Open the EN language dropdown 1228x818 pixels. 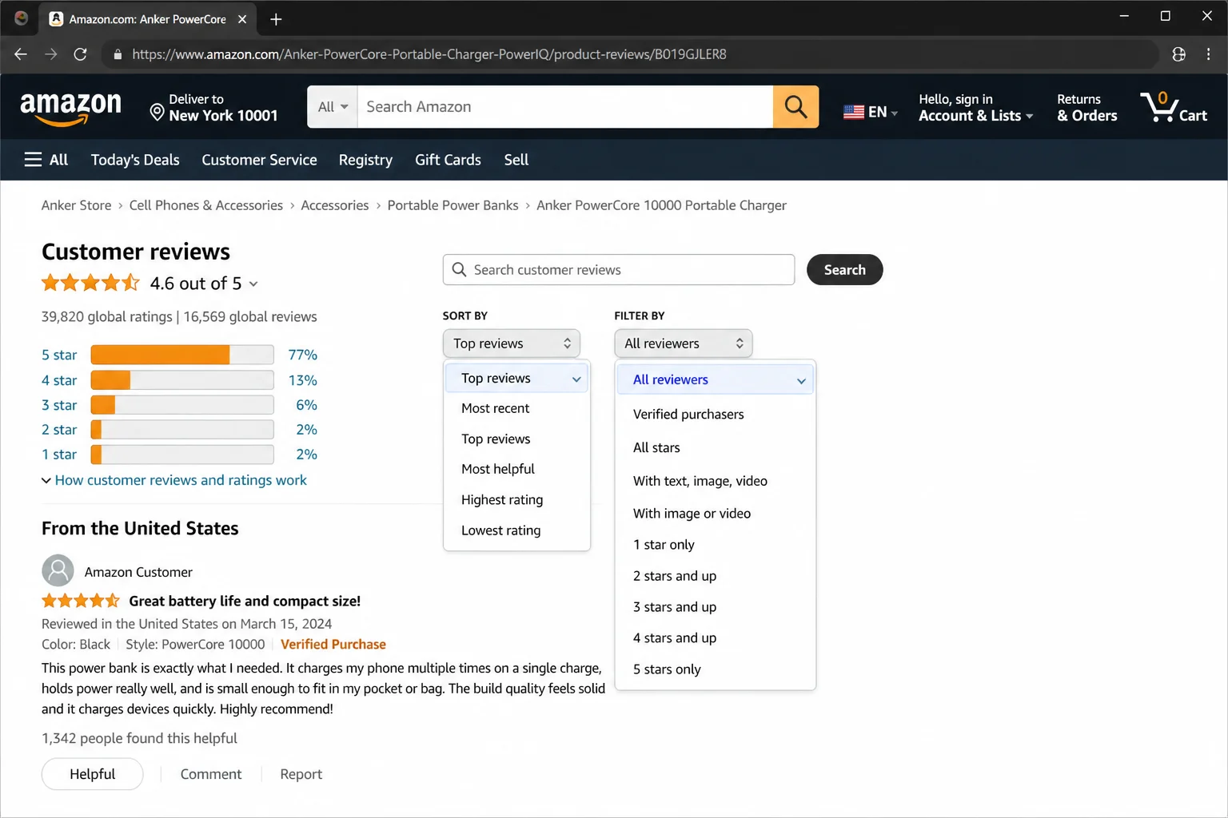click(870, 112)
